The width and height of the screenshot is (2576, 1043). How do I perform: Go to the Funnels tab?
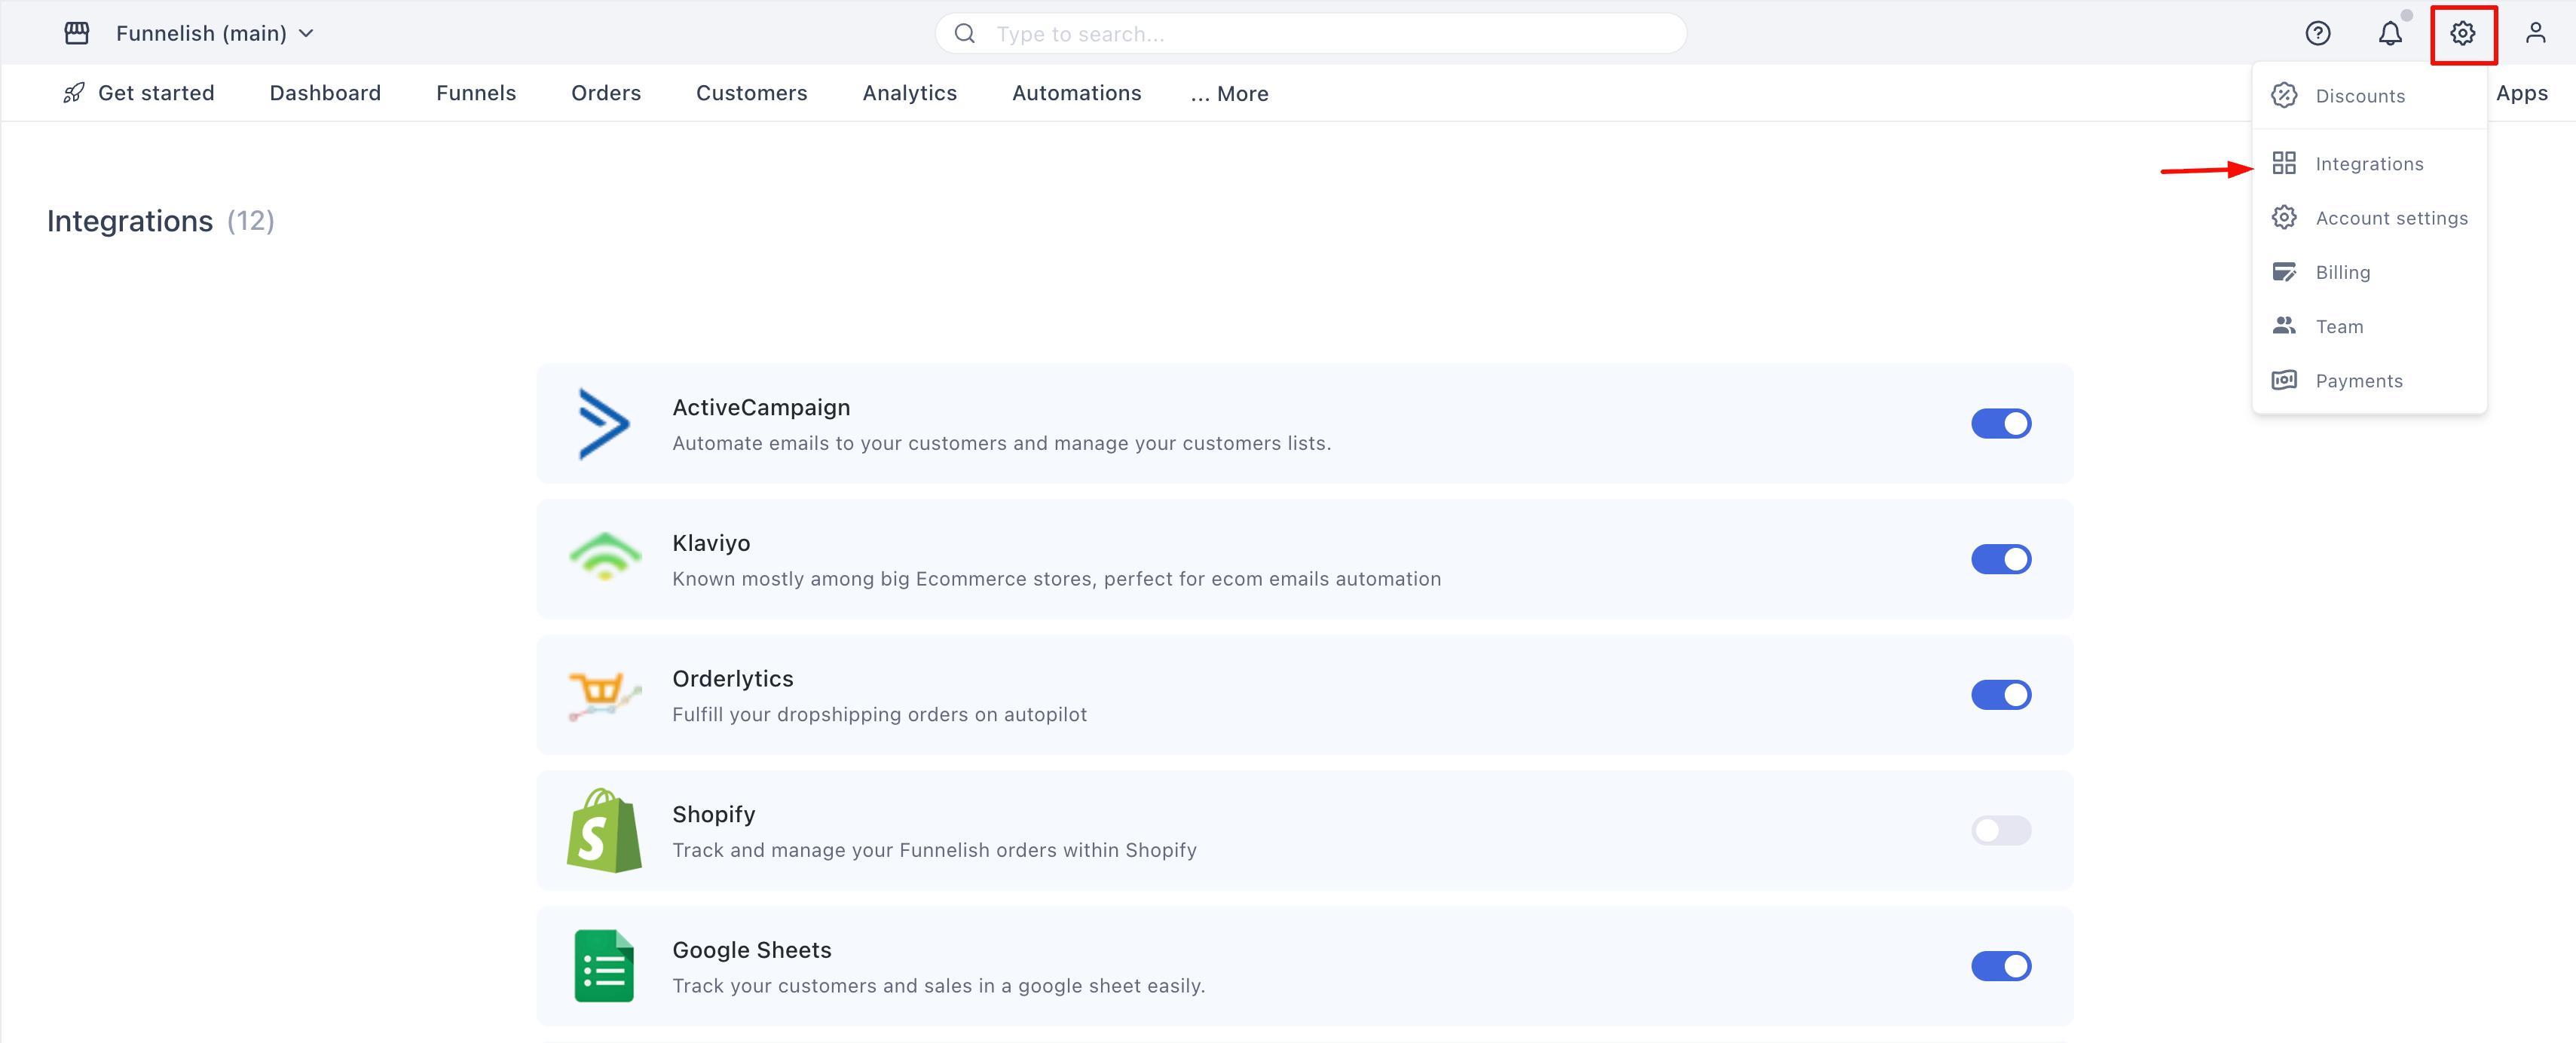tap(476, 93)
